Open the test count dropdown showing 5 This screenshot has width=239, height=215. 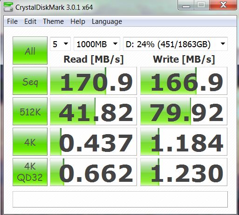(60, 44)
